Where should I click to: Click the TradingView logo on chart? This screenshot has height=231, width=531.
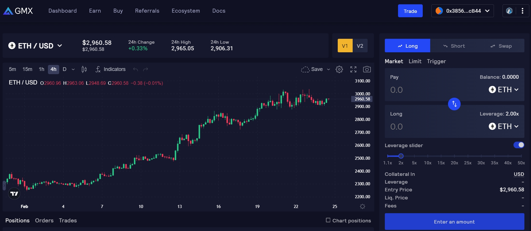pyautogui.click(x=14, y=193)
